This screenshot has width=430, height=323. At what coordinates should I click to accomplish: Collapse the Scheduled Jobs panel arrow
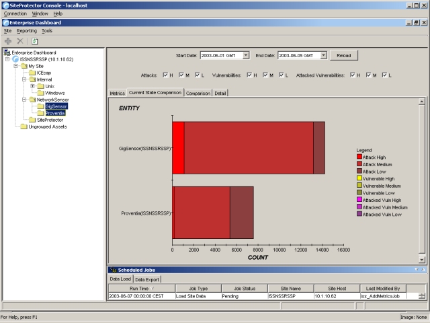417,270
